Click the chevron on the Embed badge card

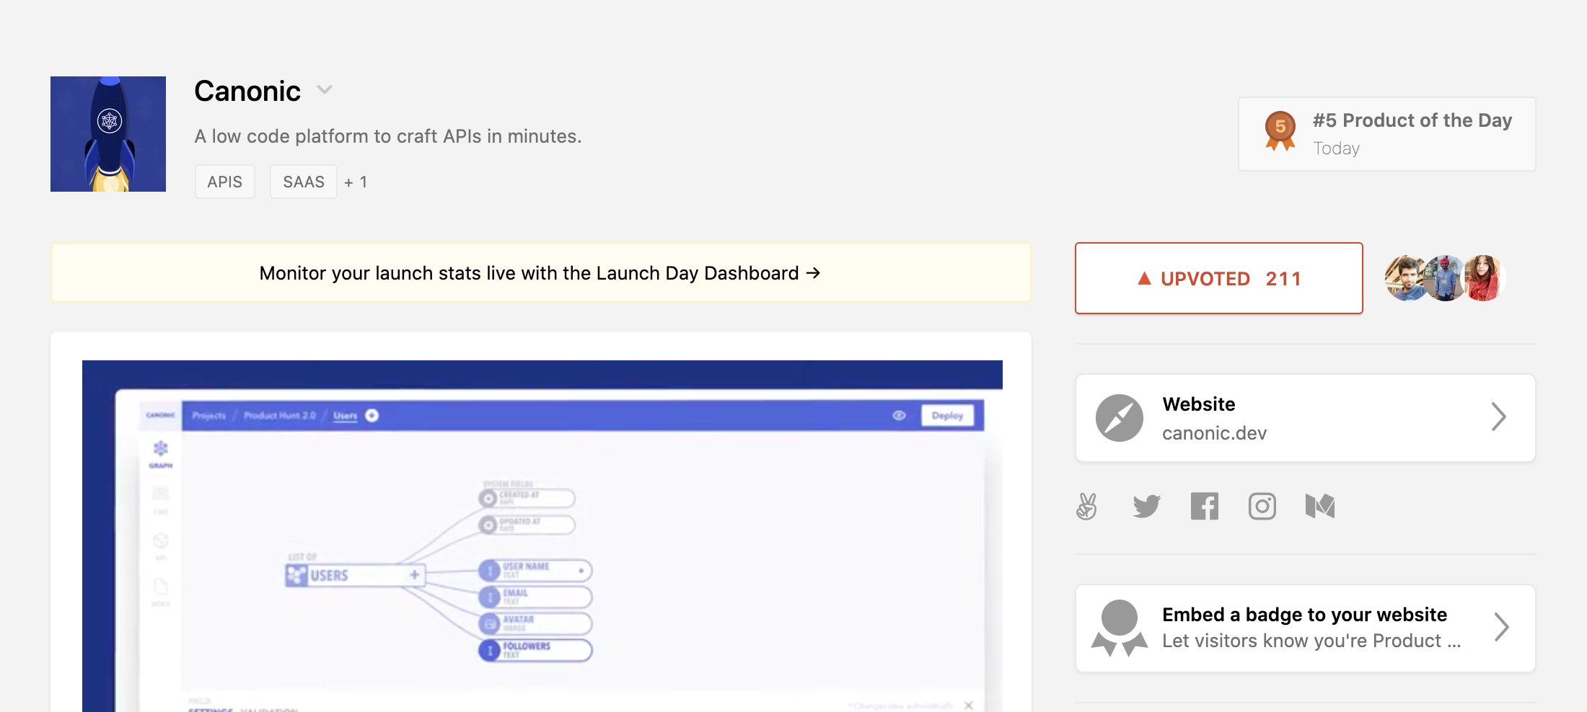pos(1502,627)
